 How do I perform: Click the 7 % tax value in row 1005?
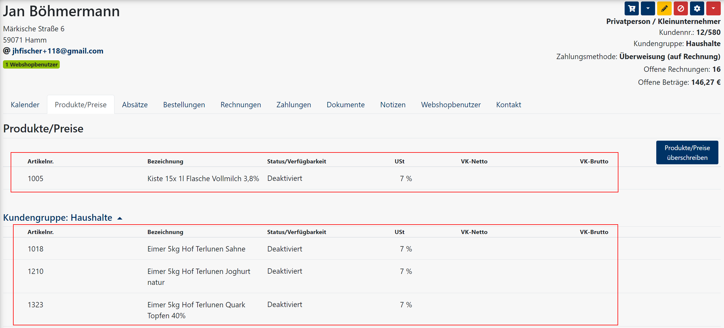[406, 178]
